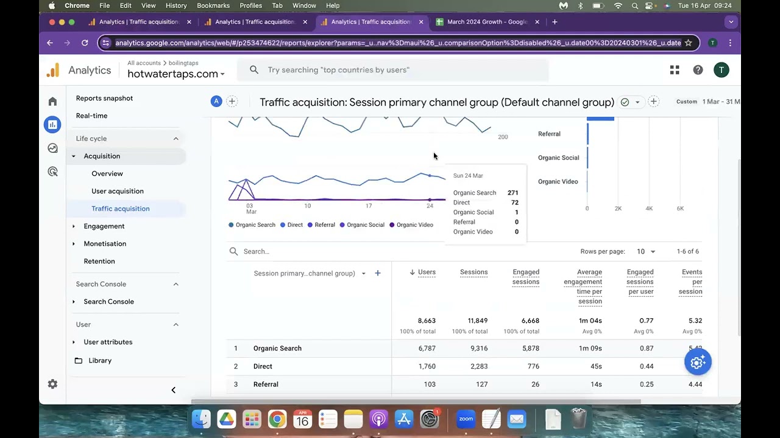Screen dimensions: 780x438
Task: Toggle Referral series in chart legend
Action: pos(321,225)
